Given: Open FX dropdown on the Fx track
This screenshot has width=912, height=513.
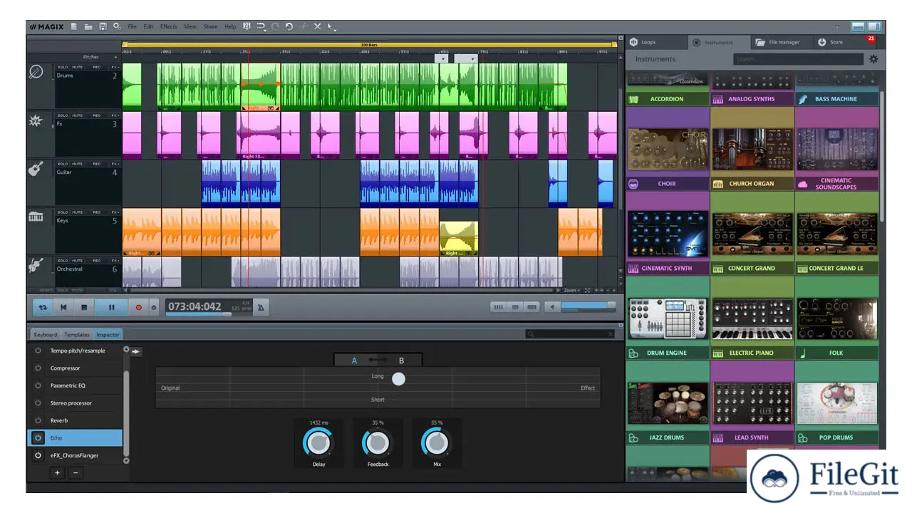Looking at the screenshot, I should click(x=115, y=115).
